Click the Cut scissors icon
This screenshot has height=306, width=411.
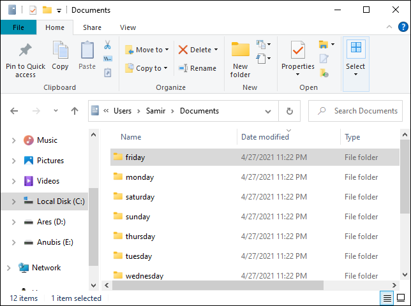pyautogui.click(x=107, y=45)
